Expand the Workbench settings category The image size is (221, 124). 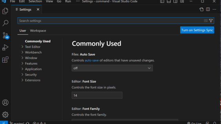pyautogui.click(x=22, y=52)
